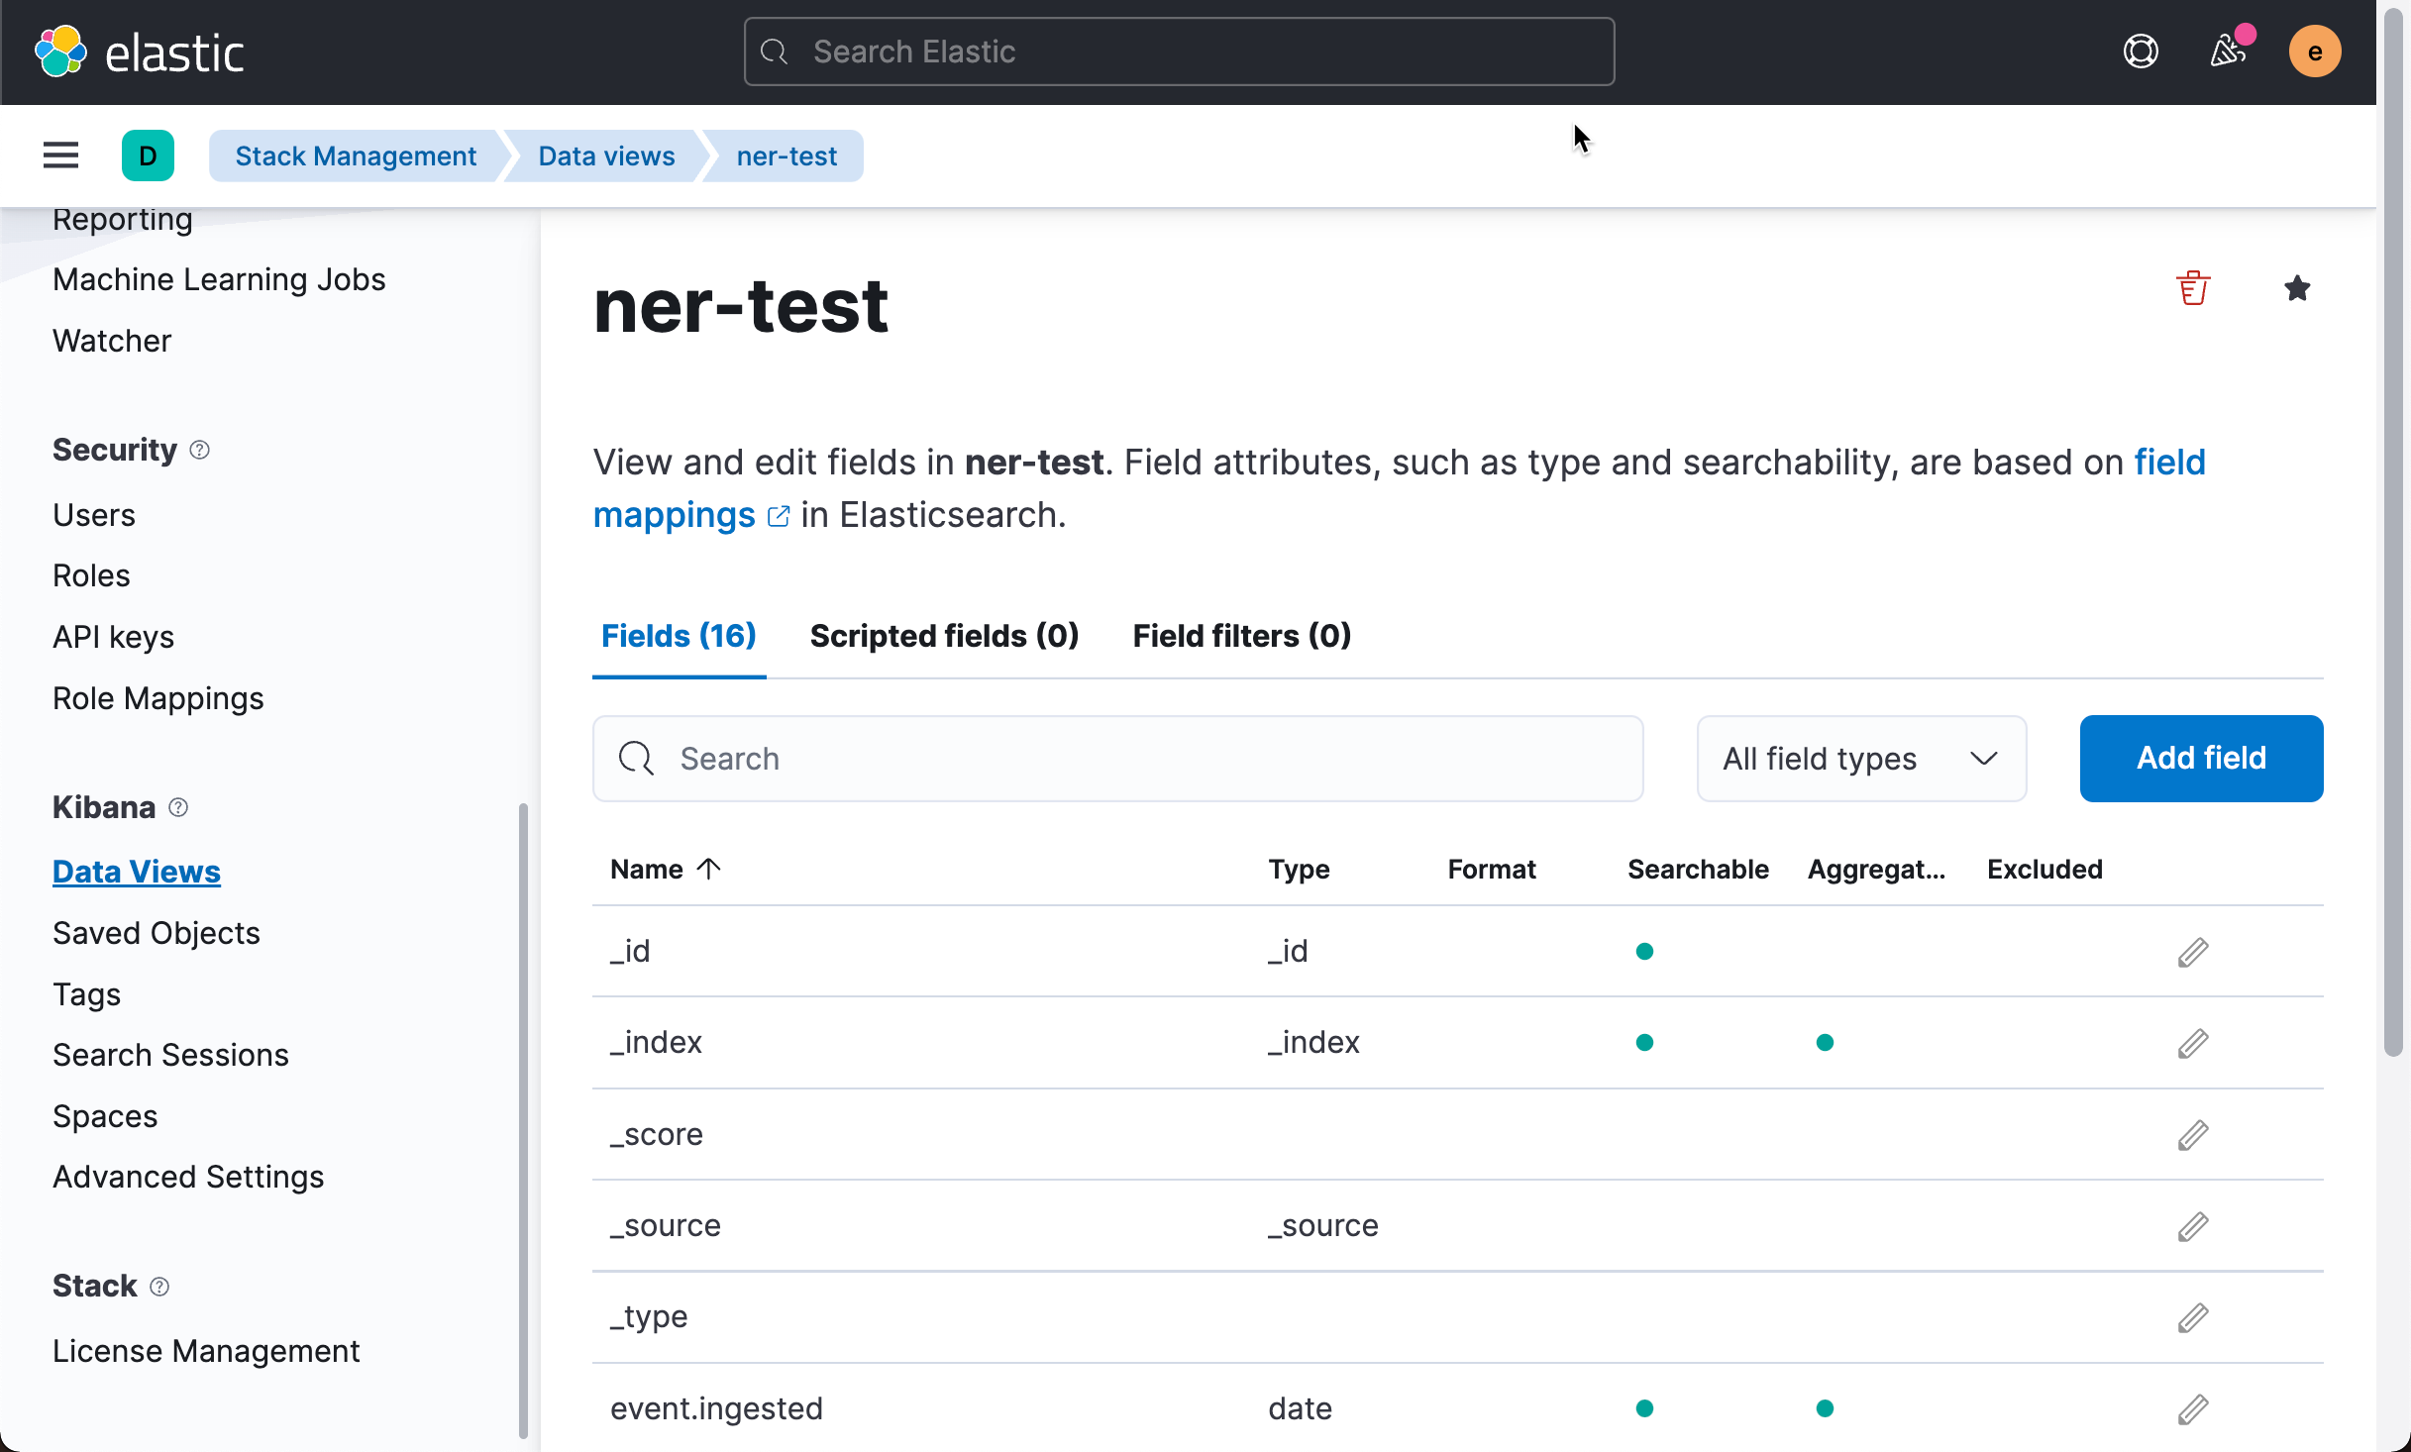Edit the _id field pencil icon

click(2192, 952)
